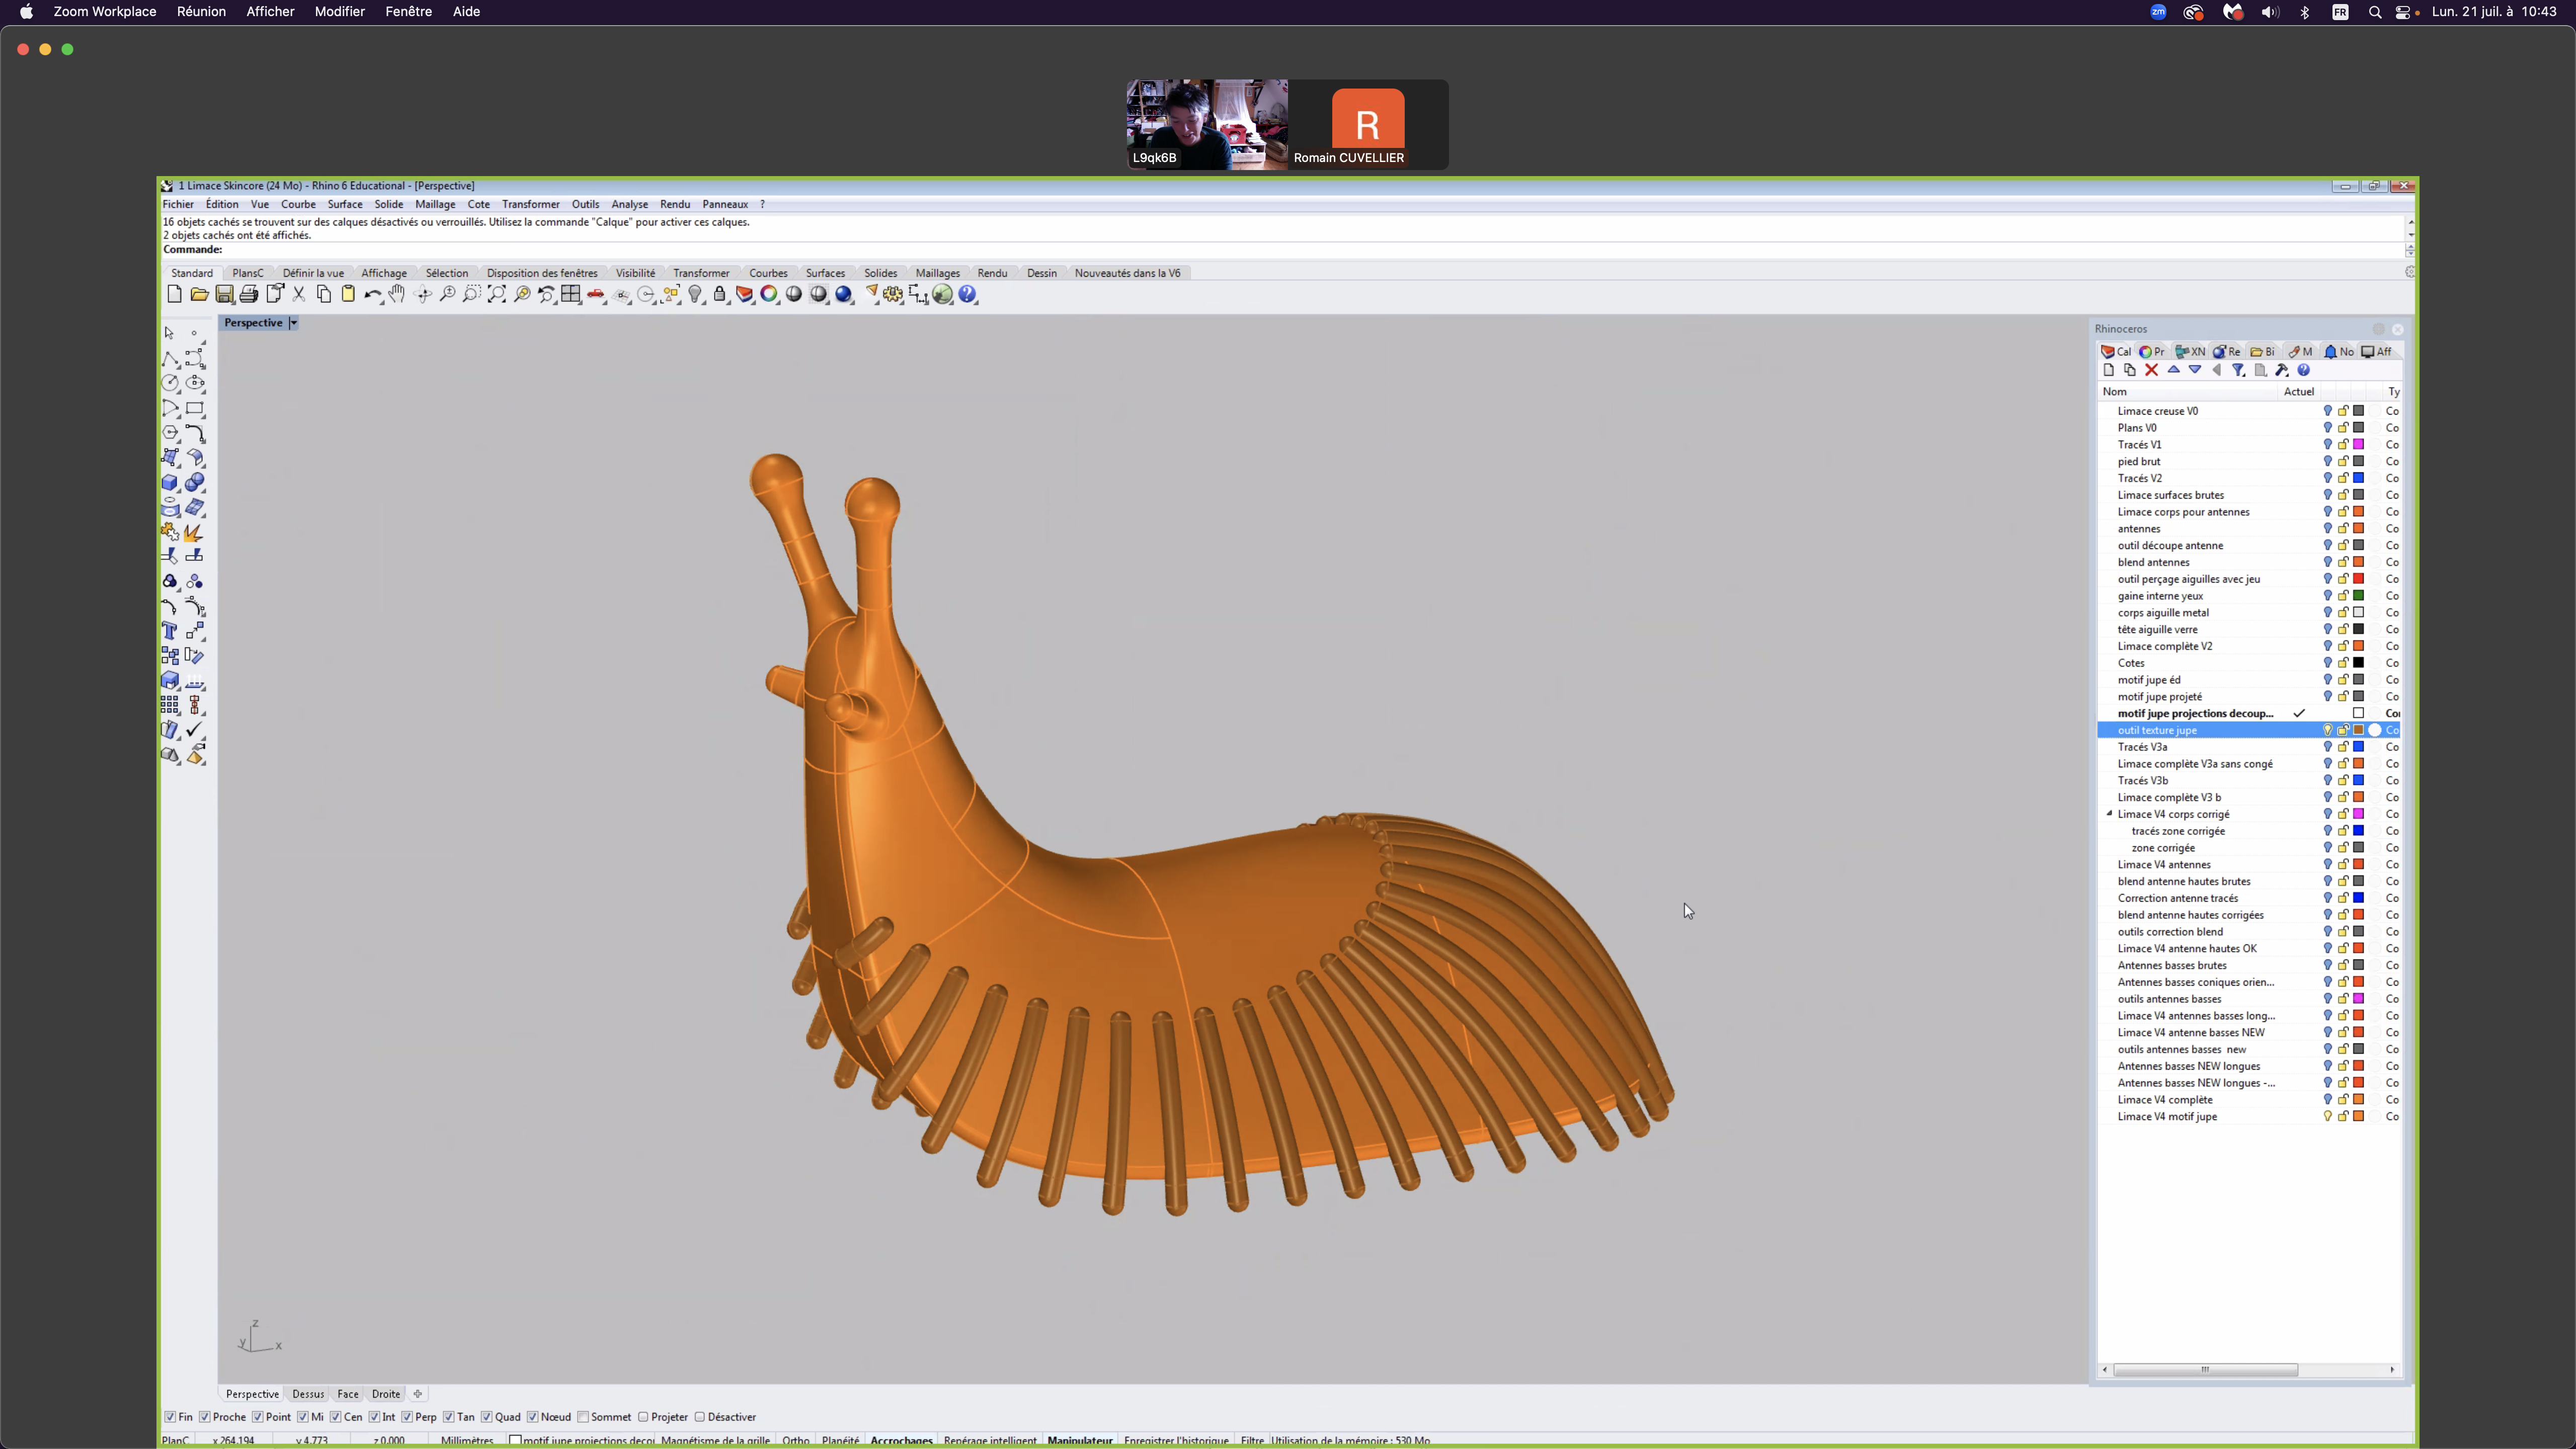Click the Print toolbar icon
This screenshot has width=2576, height=1449.
(x=249, y=294)
